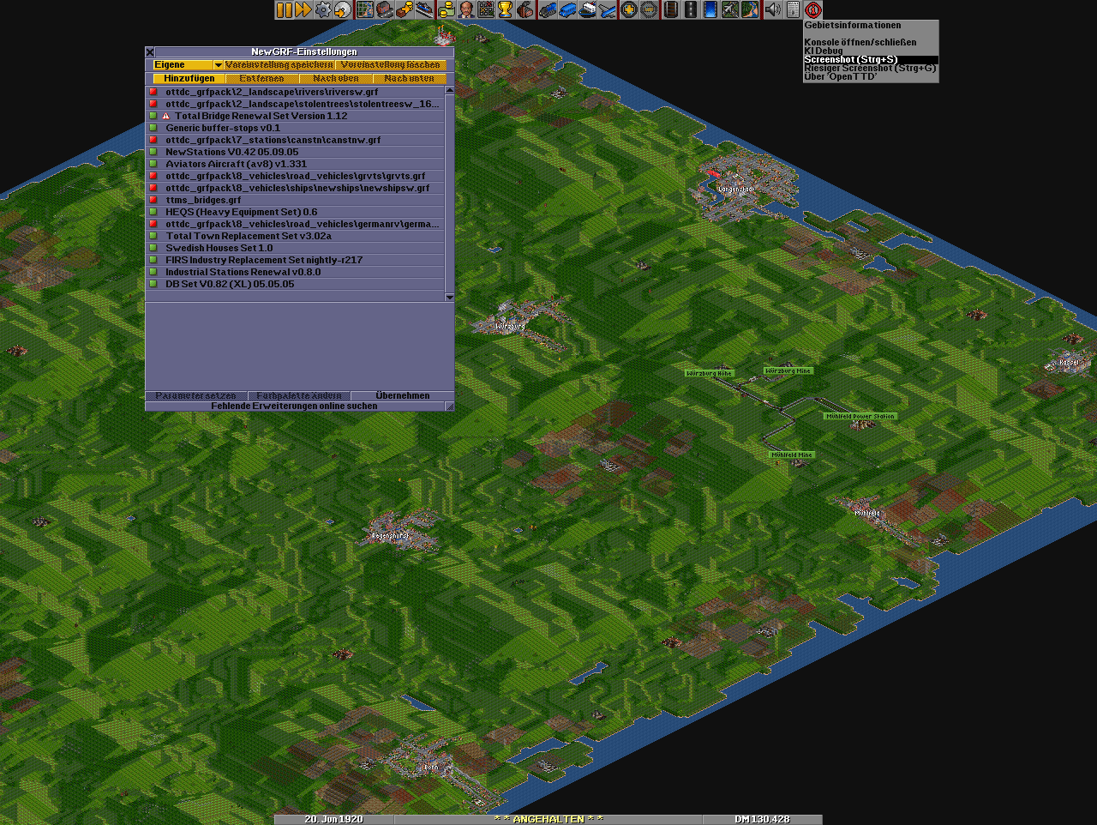
Task: Open finances coin stack icon
Action: tap(446, 9)
